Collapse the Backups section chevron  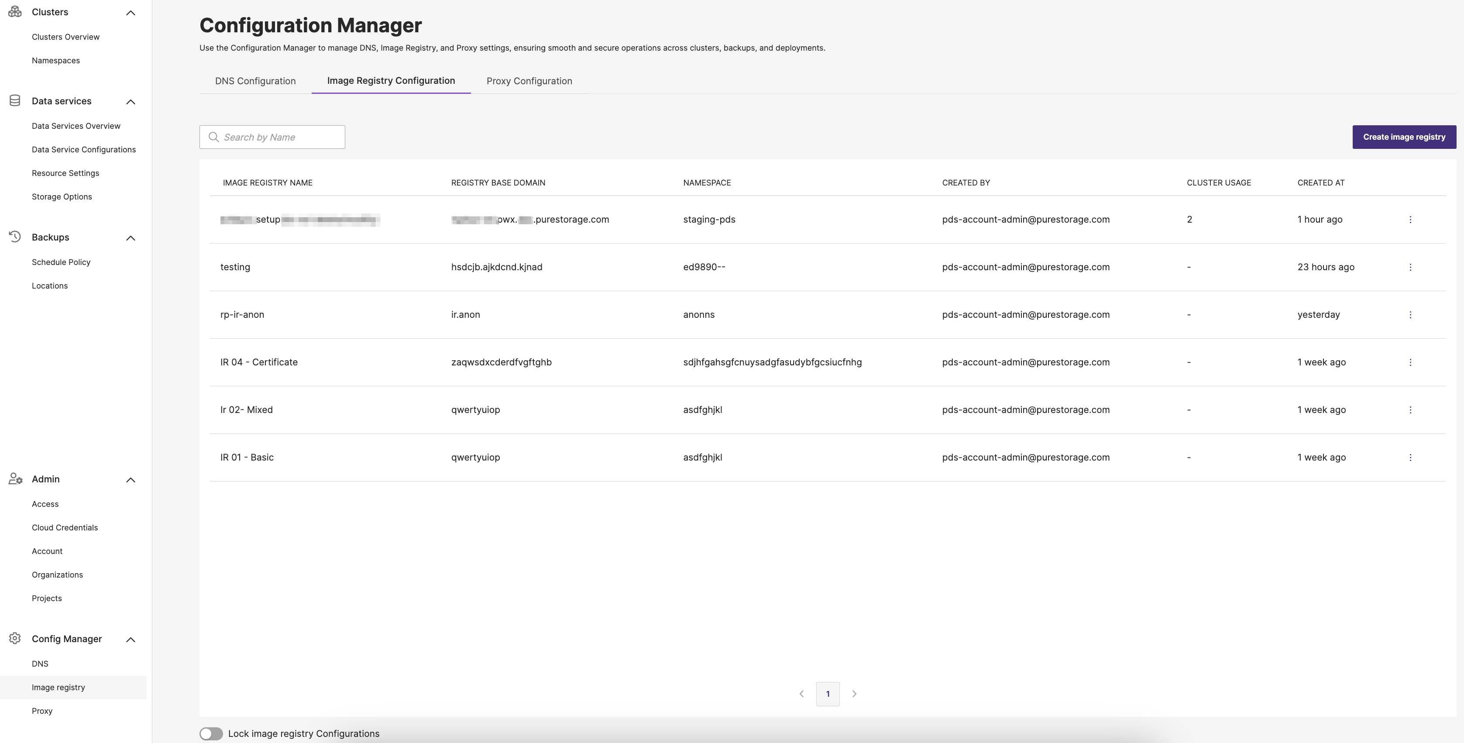[x=131, y=237]
